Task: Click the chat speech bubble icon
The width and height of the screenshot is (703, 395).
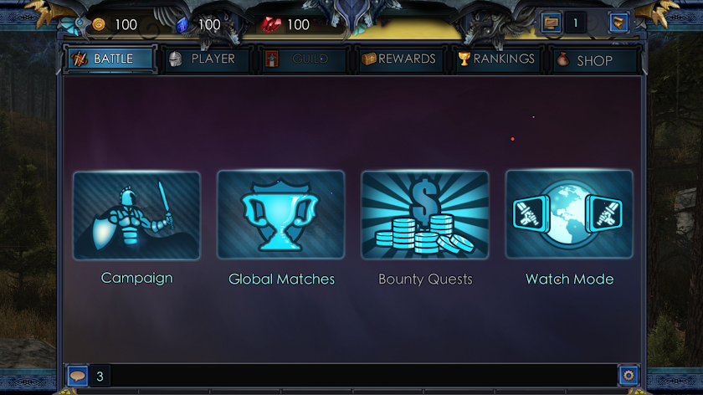Action: click(x=78, y=376)
